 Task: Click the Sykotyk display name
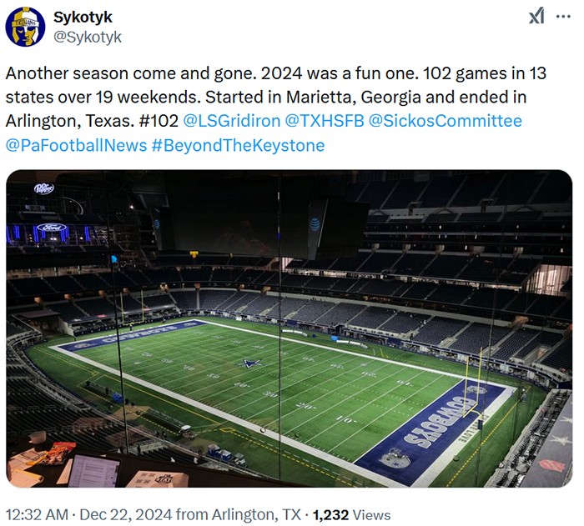(x=83, y=18)
